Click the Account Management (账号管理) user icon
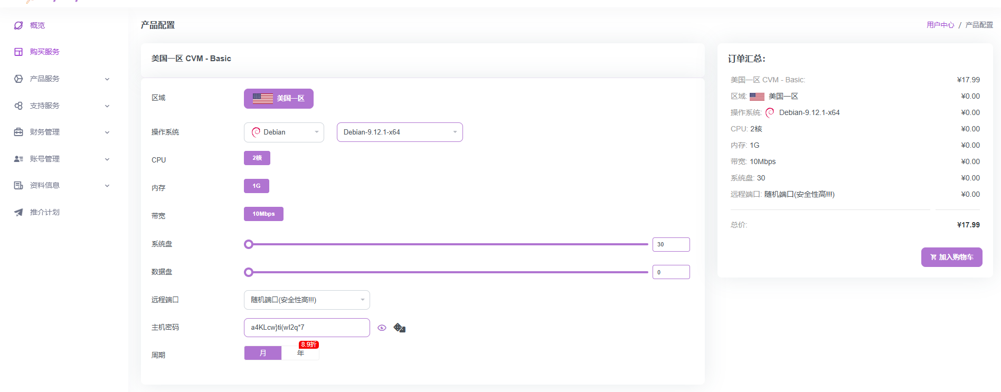Viewport: 1001px width, 392px height. 18,159
